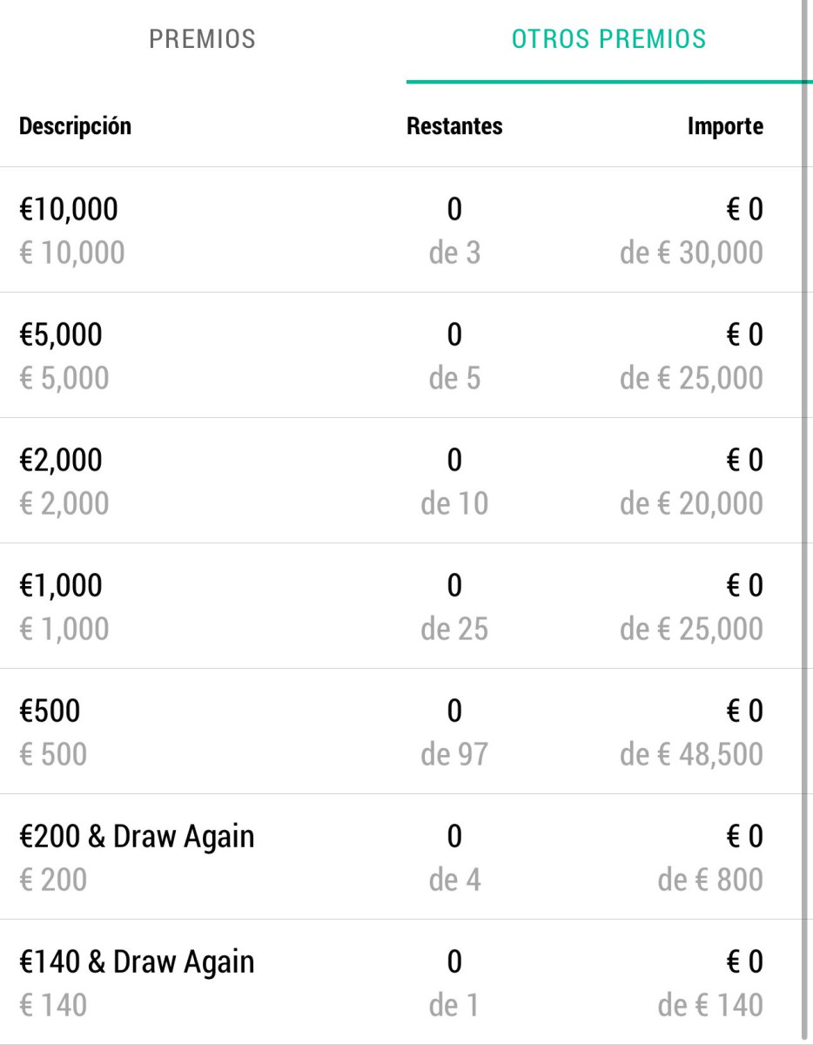Click the 'de € 140' total amount

coord(710,1005)
